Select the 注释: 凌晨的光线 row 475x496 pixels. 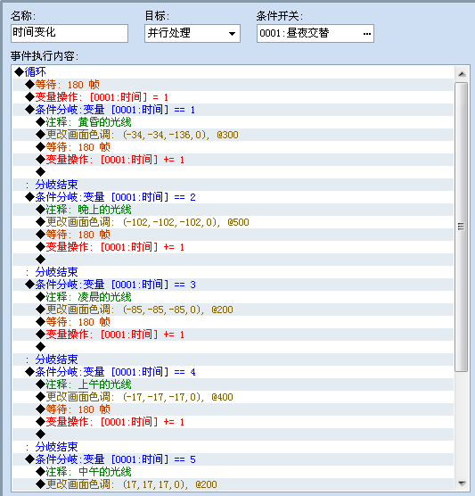(x=233, y=297)
